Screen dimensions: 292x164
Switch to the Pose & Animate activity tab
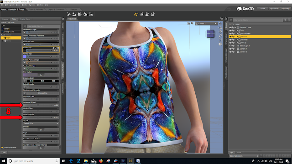click(x=36, y=9)
